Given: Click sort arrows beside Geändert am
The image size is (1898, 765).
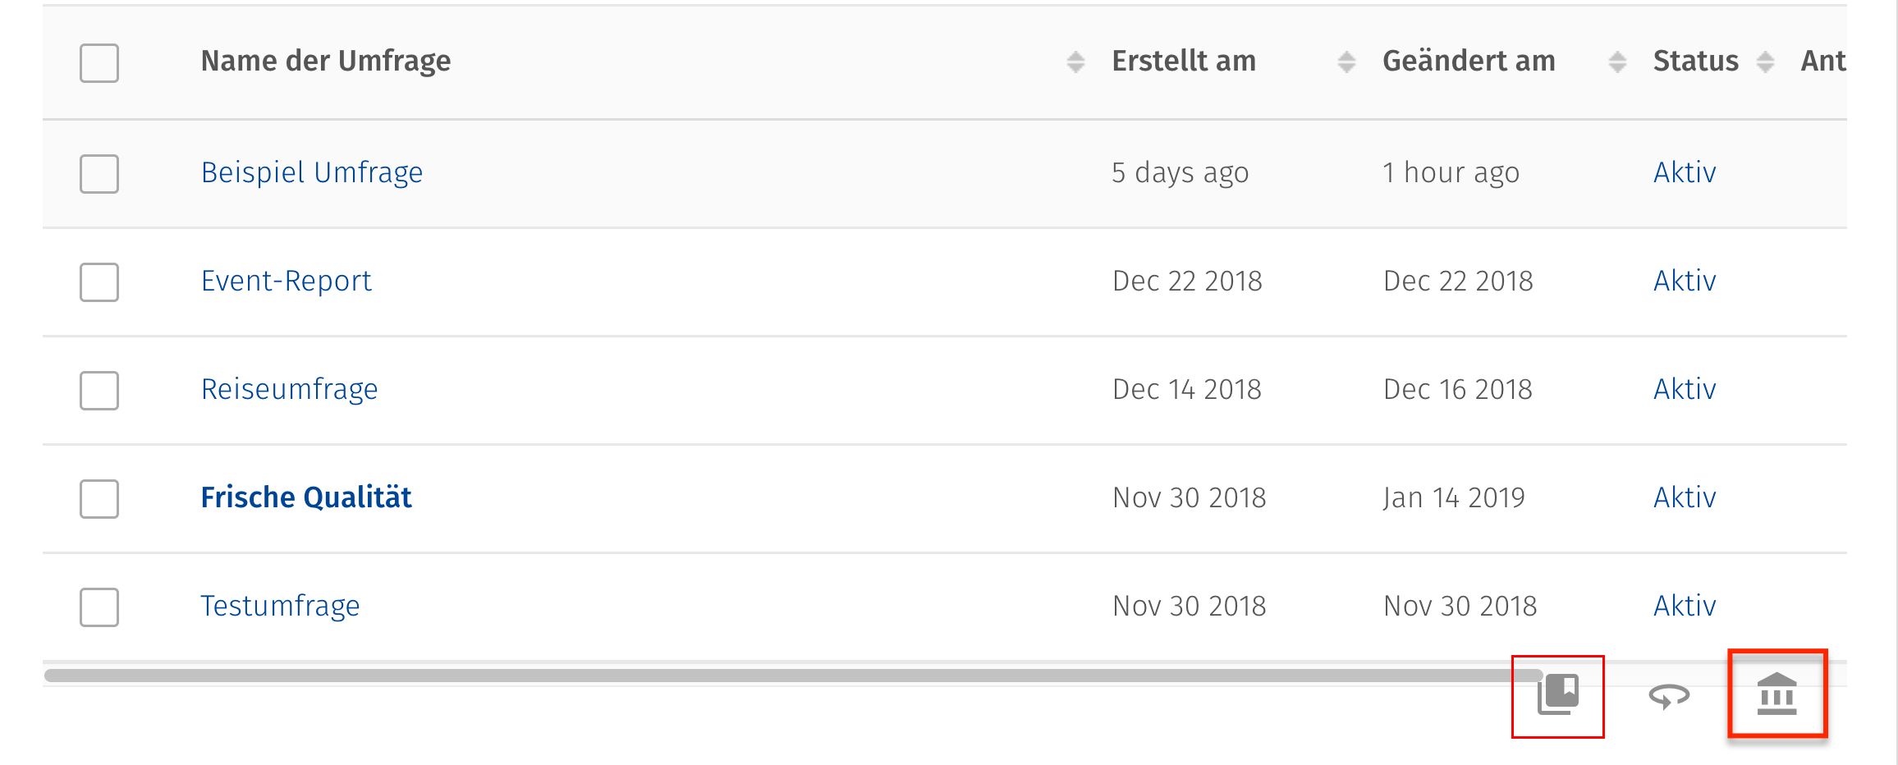Looking at the screenshot, I should 1616,61.
